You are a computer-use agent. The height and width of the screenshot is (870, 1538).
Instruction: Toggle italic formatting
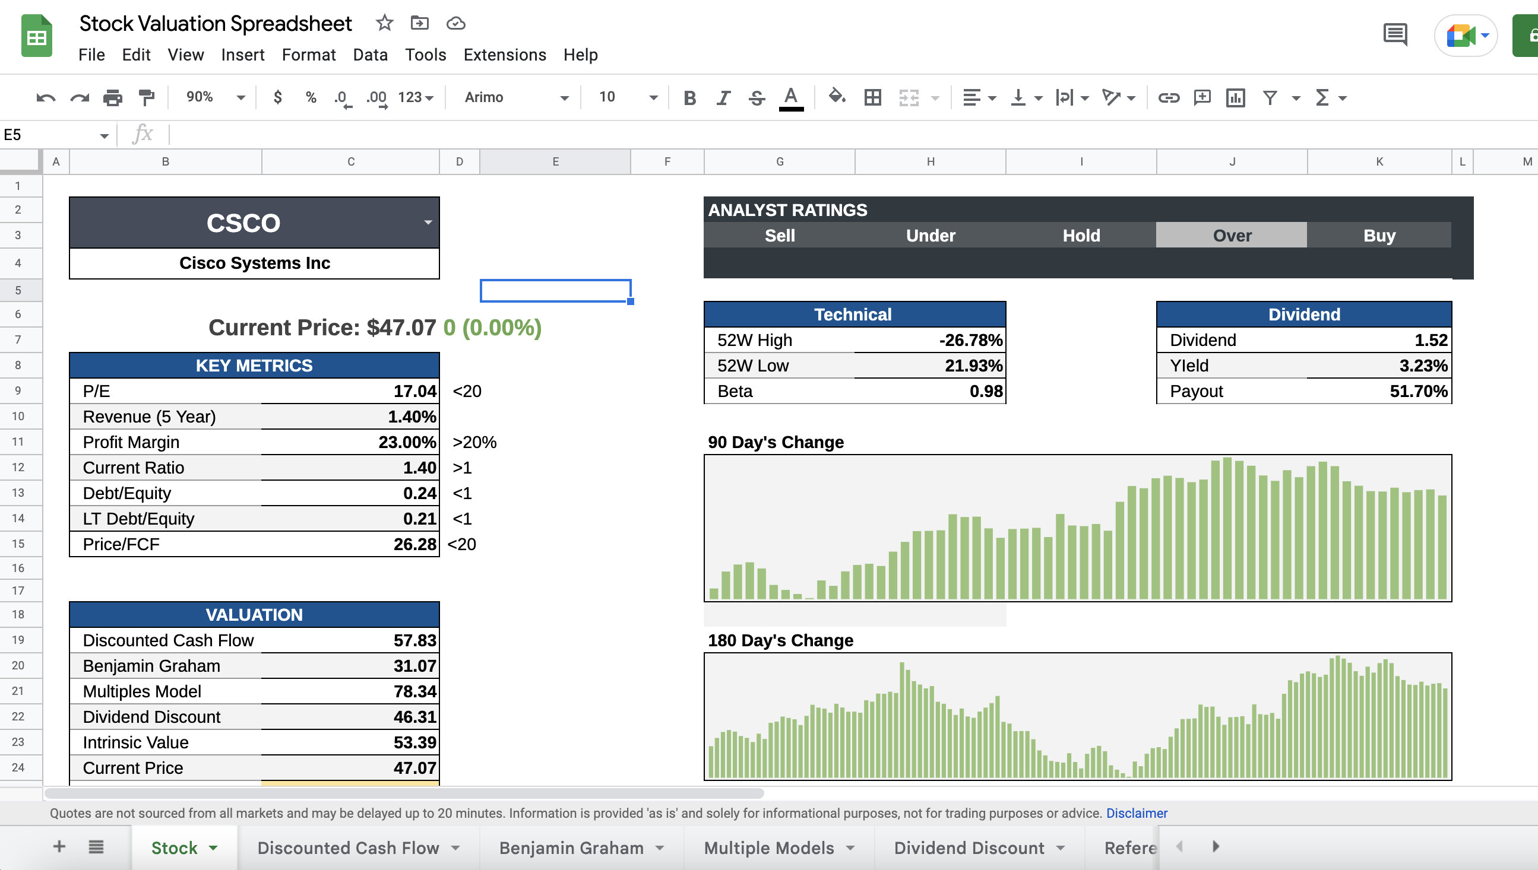tap(723, 97)
